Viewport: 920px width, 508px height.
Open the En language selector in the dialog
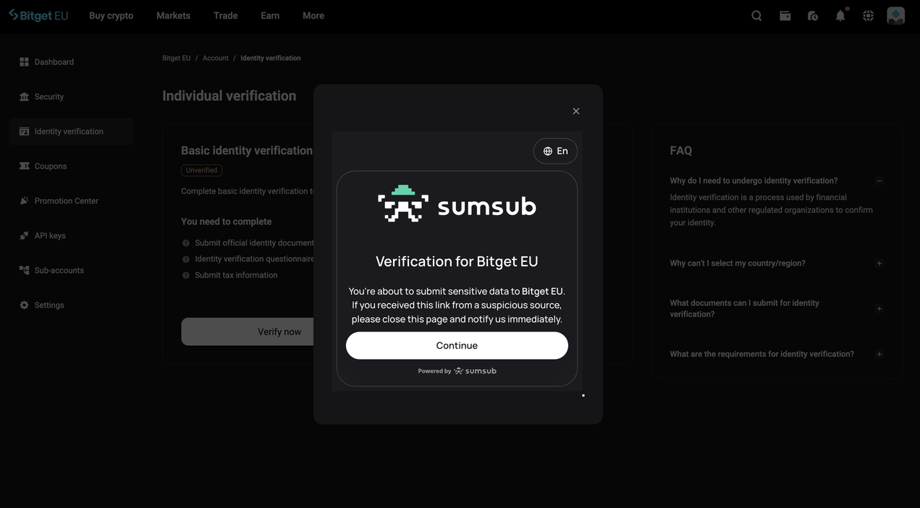(555, 151)
